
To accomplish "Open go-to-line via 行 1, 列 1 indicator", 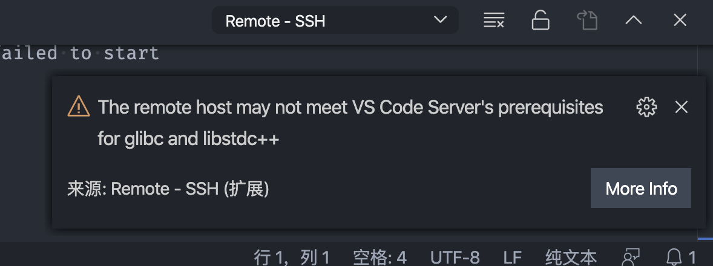I will (x=292, y=258).
